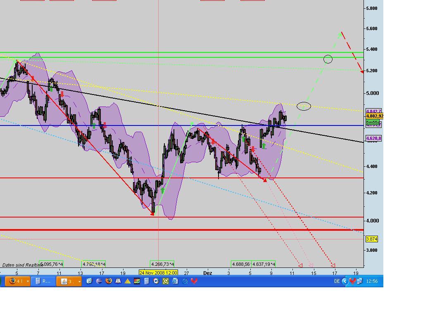Expand the Firefox taskbar group dropdown arrow
The height and width of the screenshot is (317, 423).
28,282
